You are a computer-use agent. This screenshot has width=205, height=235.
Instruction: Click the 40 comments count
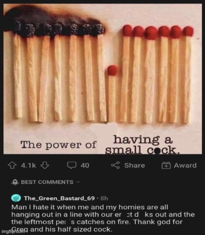[85, 165]
